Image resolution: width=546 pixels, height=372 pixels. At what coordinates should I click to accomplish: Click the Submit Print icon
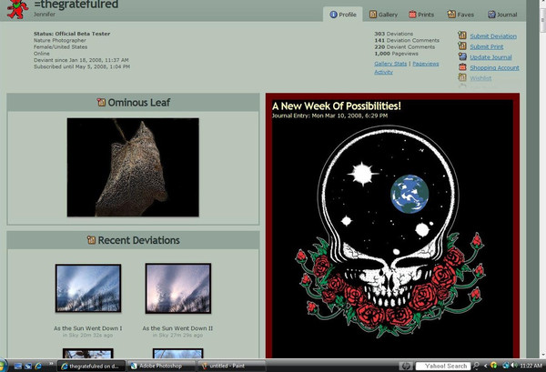[462, 46]
